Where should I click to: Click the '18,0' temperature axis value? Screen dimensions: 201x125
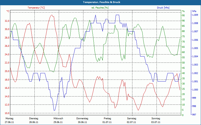[7, 79]
